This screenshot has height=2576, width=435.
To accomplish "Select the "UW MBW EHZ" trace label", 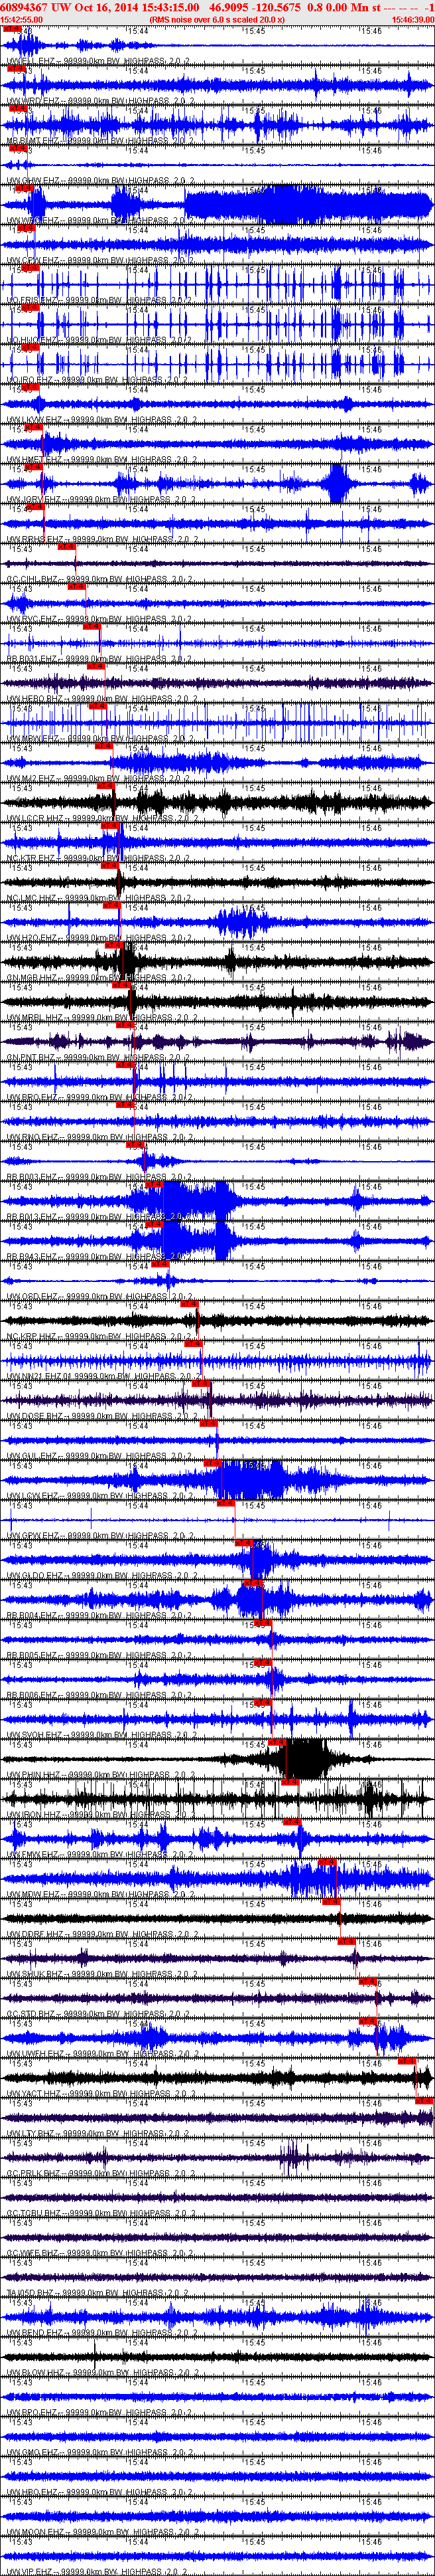I will (101, 739).
